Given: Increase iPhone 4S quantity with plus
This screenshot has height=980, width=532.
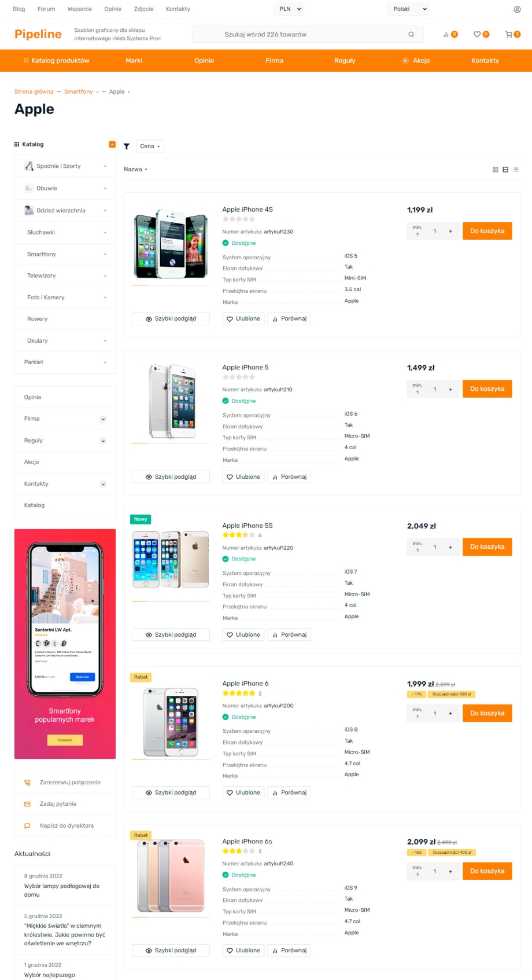Looking at the screenshot, I should coord(450,231).
